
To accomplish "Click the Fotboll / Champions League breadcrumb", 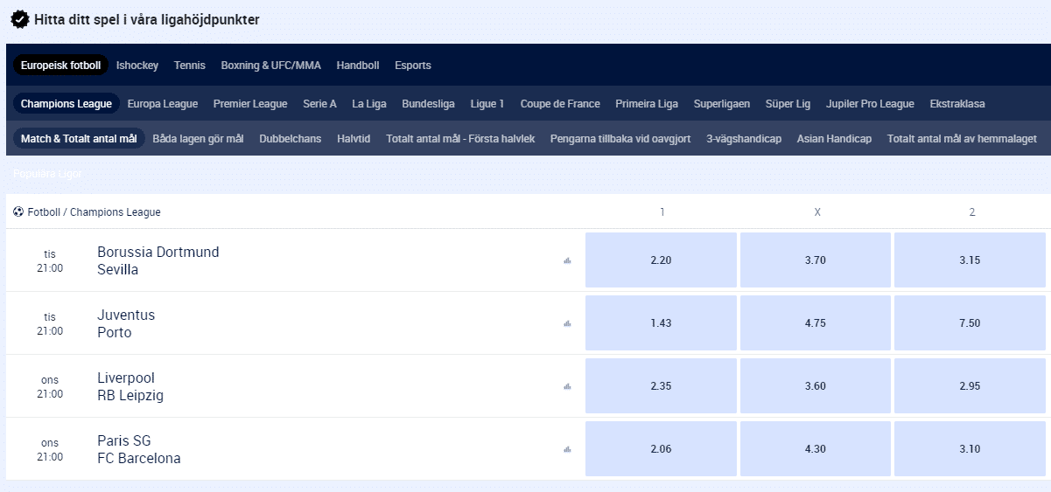I will (x=95, y=212).
